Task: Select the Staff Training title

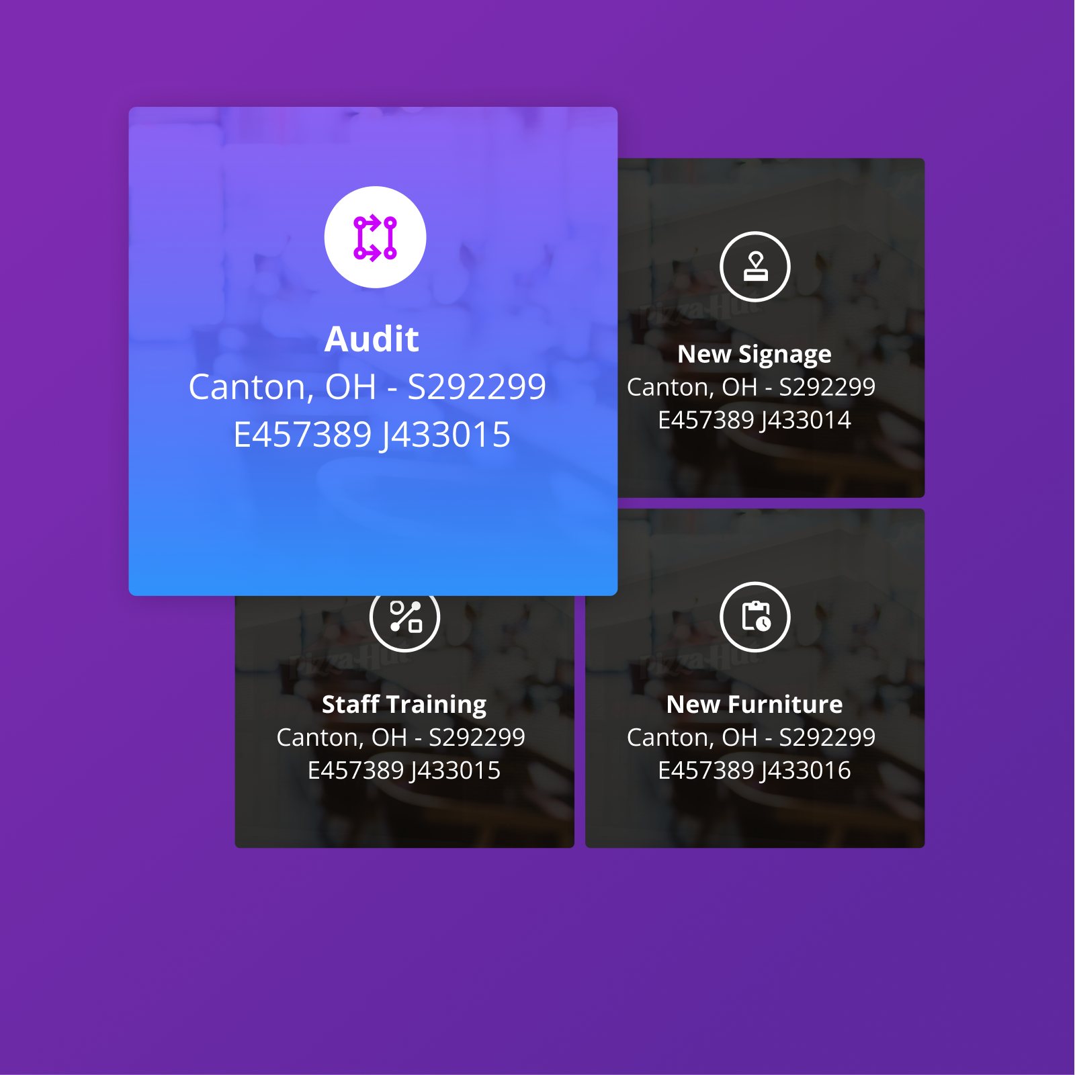Action: click(x=404, y=704)
